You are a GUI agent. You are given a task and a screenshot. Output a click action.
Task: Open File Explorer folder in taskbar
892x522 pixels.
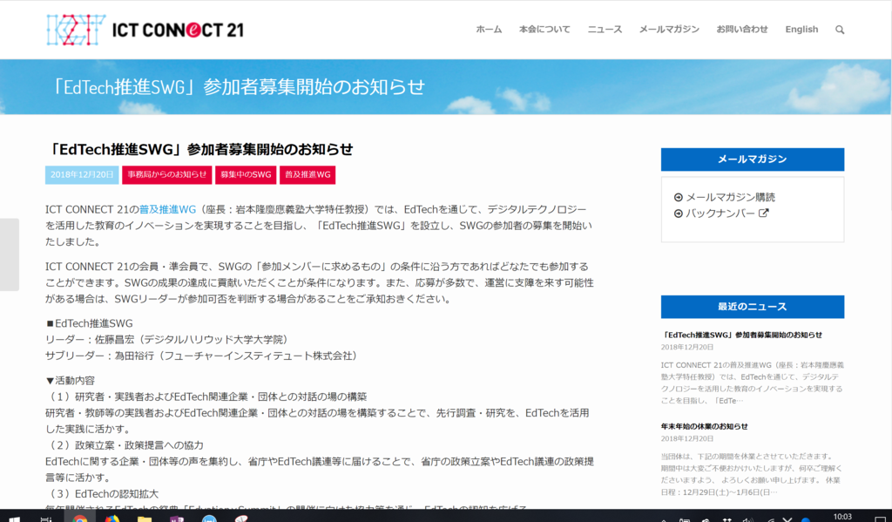coord(145,518)
